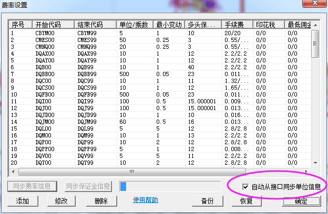The width and height of the screenshot is (328, 214).
Task: Click unit cell 60 in DQJM00 row
Action: 122,122
